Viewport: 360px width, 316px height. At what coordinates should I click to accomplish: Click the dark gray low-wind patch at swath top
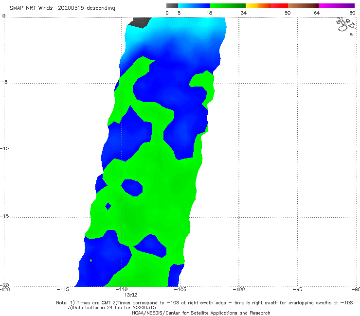point(140,22)
